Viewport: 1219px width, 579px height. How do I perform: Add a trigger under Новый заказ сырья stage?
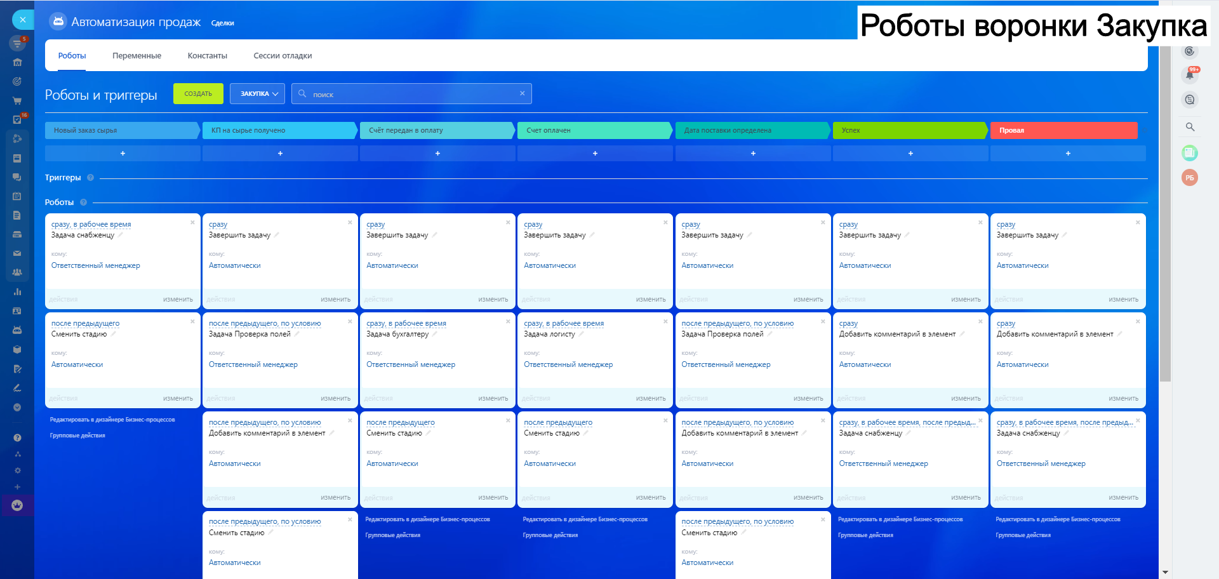[x=123, y=154]
